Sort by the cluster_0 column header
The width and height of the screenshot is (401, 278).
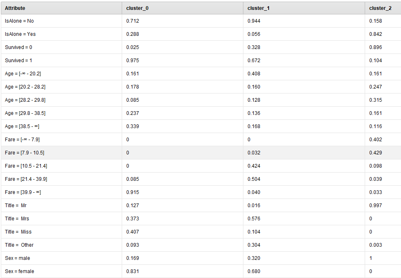(x=182, y=8)
